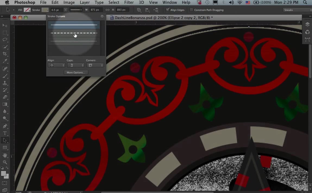Open Spotlight search in menu bar
The height and width of the screenshot is (193, 312).
[305, 2]
